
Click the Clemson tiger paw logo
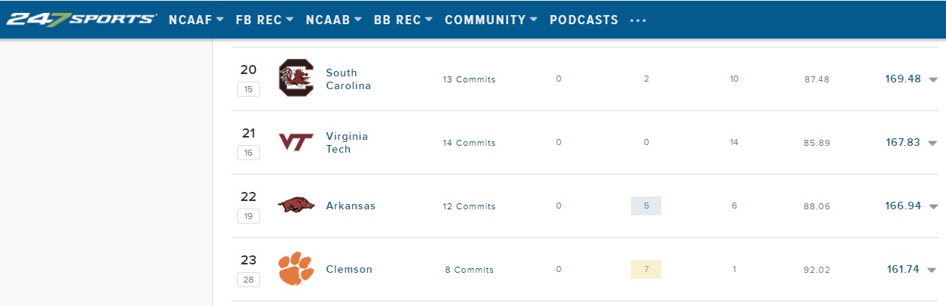295,269
